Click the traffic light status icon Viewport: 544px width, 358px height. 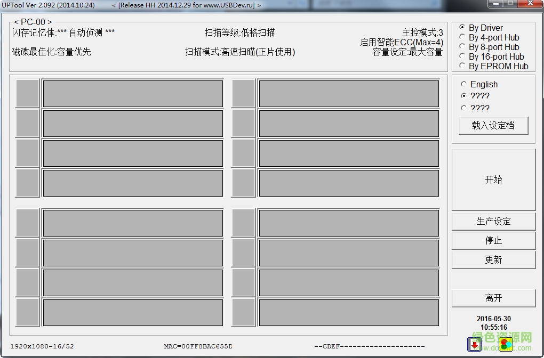point(505,345)
